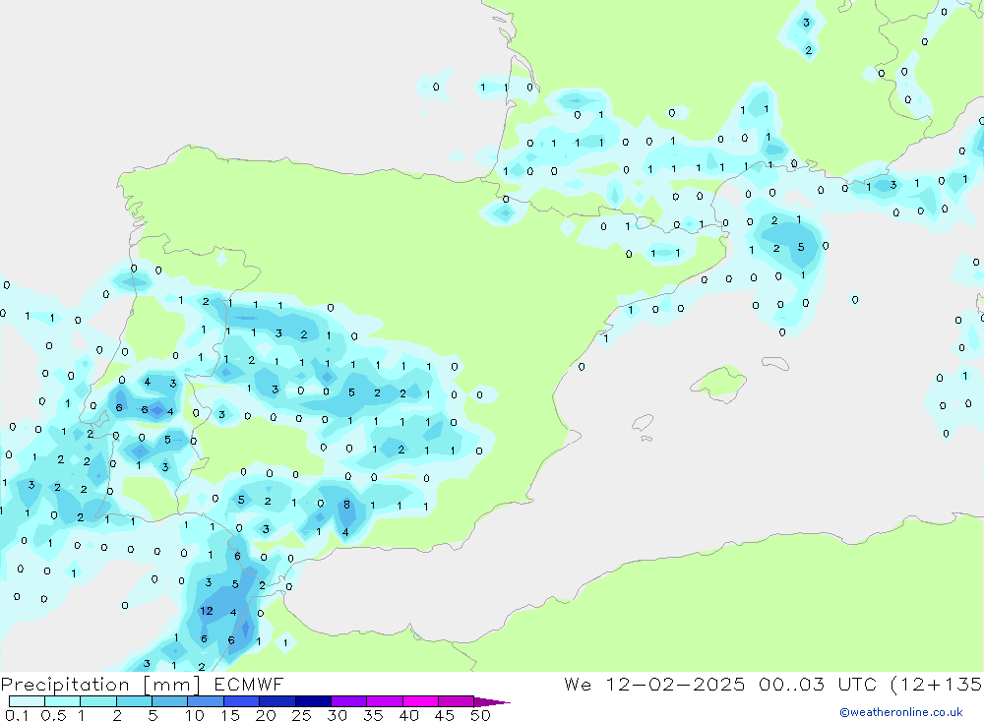The height and width of the screenshot is (721, 984).
Task: Pick the 10–15 mm legend color box
Action: (206, 701)
